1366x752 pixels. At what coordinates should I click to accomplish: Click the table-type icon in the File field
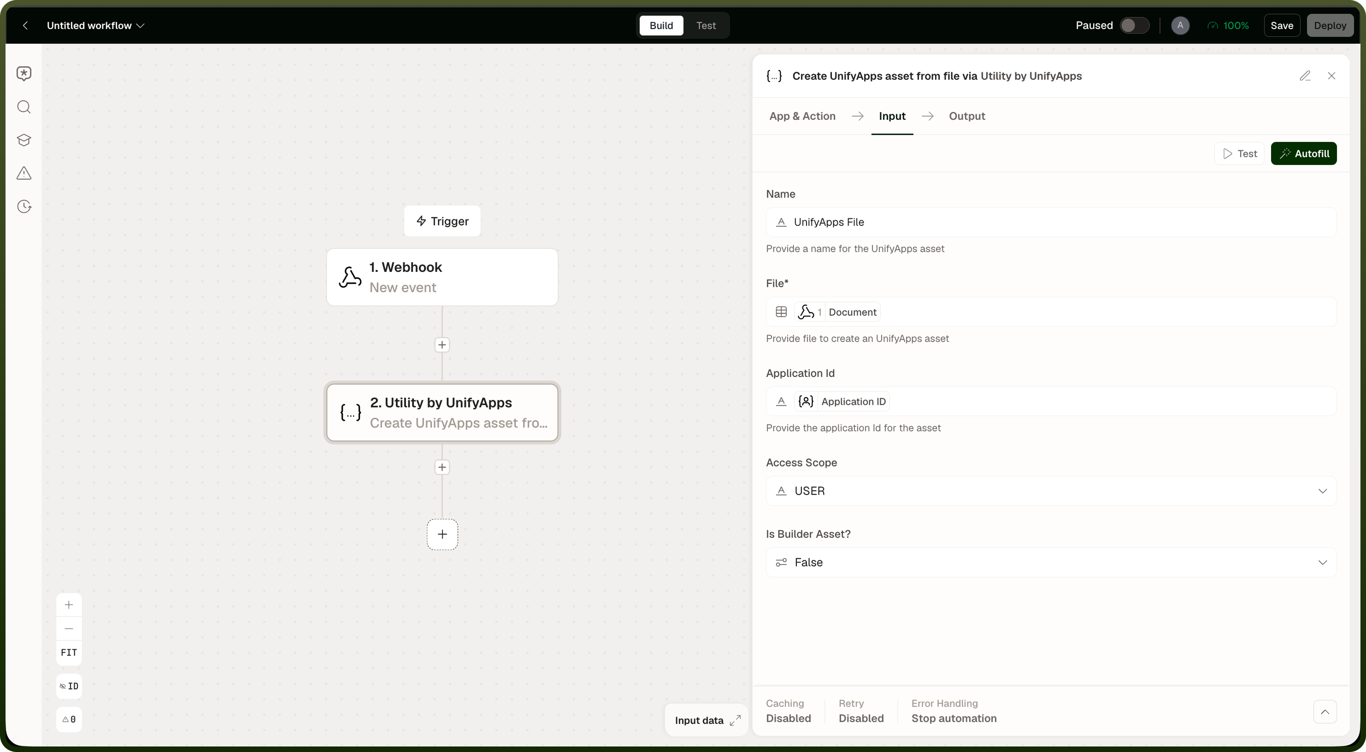[x=781, y=312]
